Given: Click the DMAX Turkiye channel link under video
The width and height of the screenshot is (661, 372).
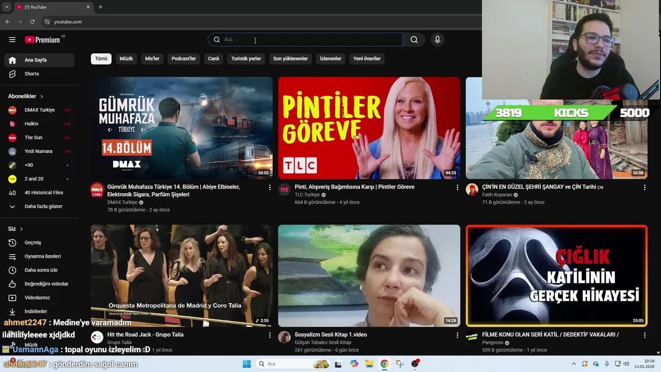Looking at the screenshot, I should [122, 203].
